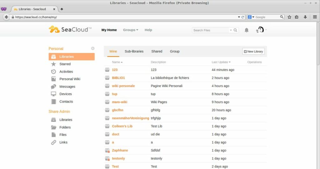Viewport: 320px width, 169px height.
Task: Click the Activities clock icon
Action: point(53,72)
